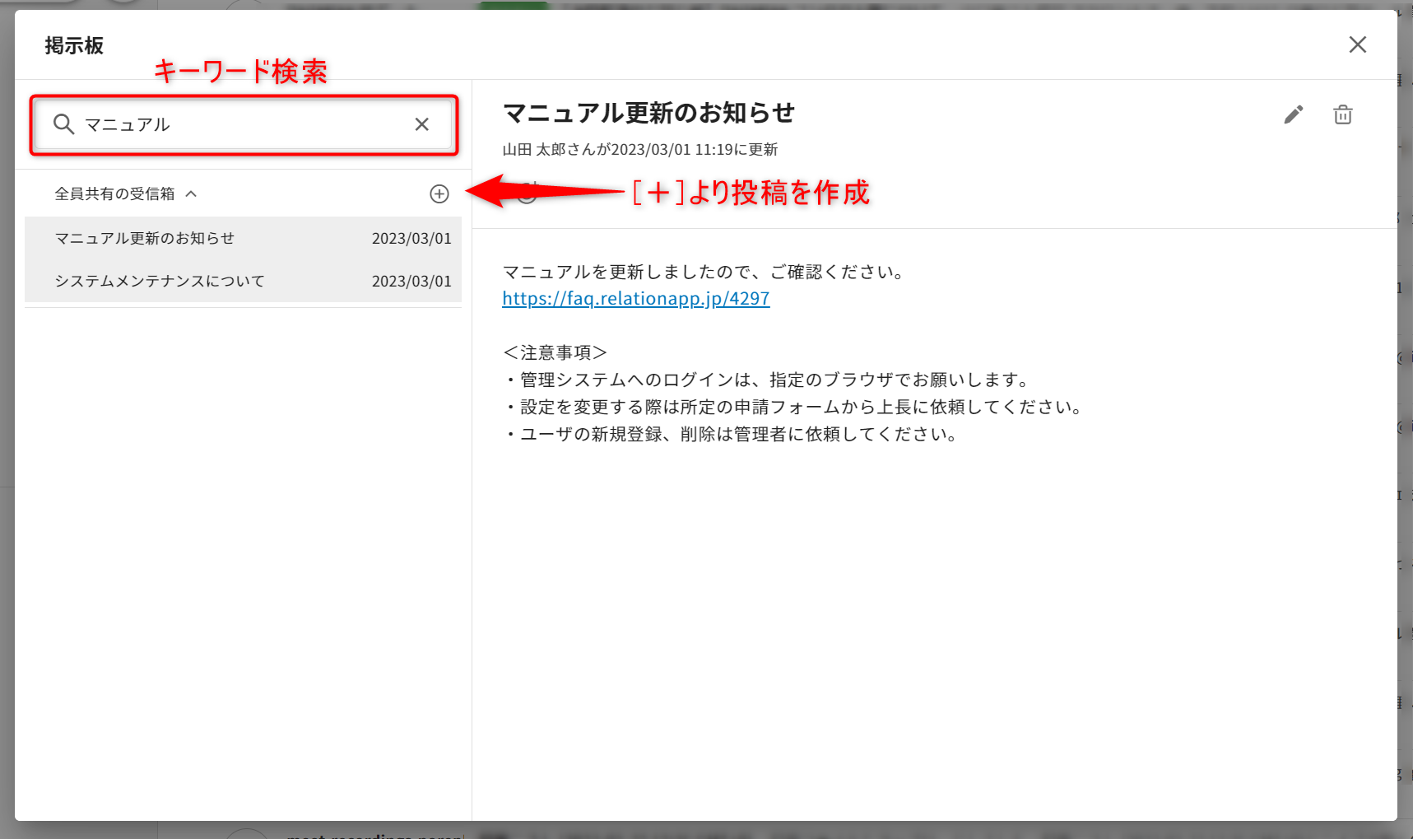Click the red キーワード検索 annotation label
1413x839 pixels.
pyautogui.click(x=240, y=72)
